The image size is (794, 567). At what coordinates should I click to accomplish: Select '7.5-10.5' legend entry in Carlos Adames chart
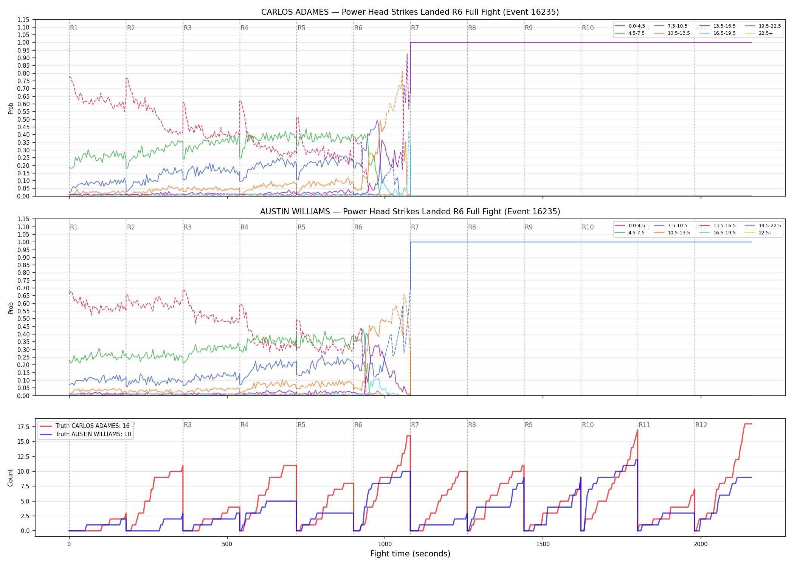pos(671,26)
